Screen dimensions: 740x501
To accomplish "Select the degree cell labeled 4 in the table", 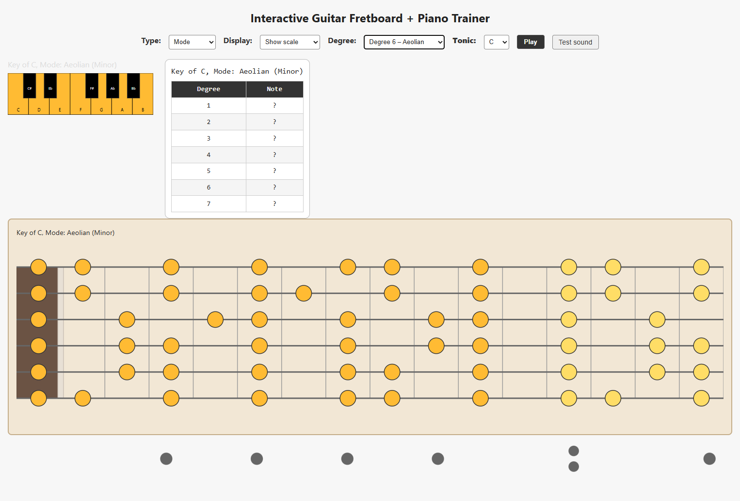I will tap(209, 155).
